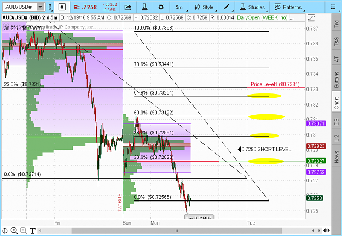Click the purple 0.73071 price bubble
Image resolution: width=342 pixels, height=236 pixels.
pos(316,123)
